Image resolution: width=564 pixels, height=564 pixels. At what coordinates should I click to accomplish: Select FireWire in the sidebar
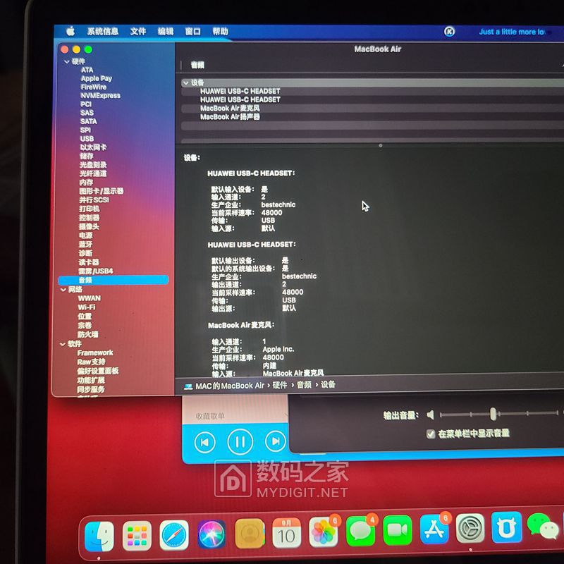pyautogui.click(x=94, y=87)
